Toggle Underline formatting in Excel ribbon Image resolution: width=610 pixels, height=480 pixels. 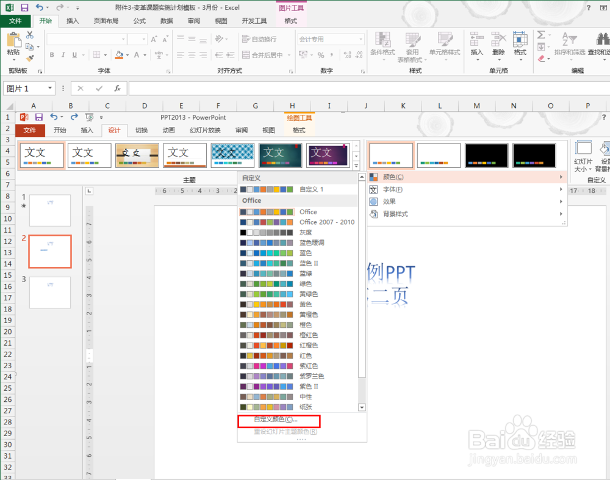pyautogui.click(x=74, y=55)
